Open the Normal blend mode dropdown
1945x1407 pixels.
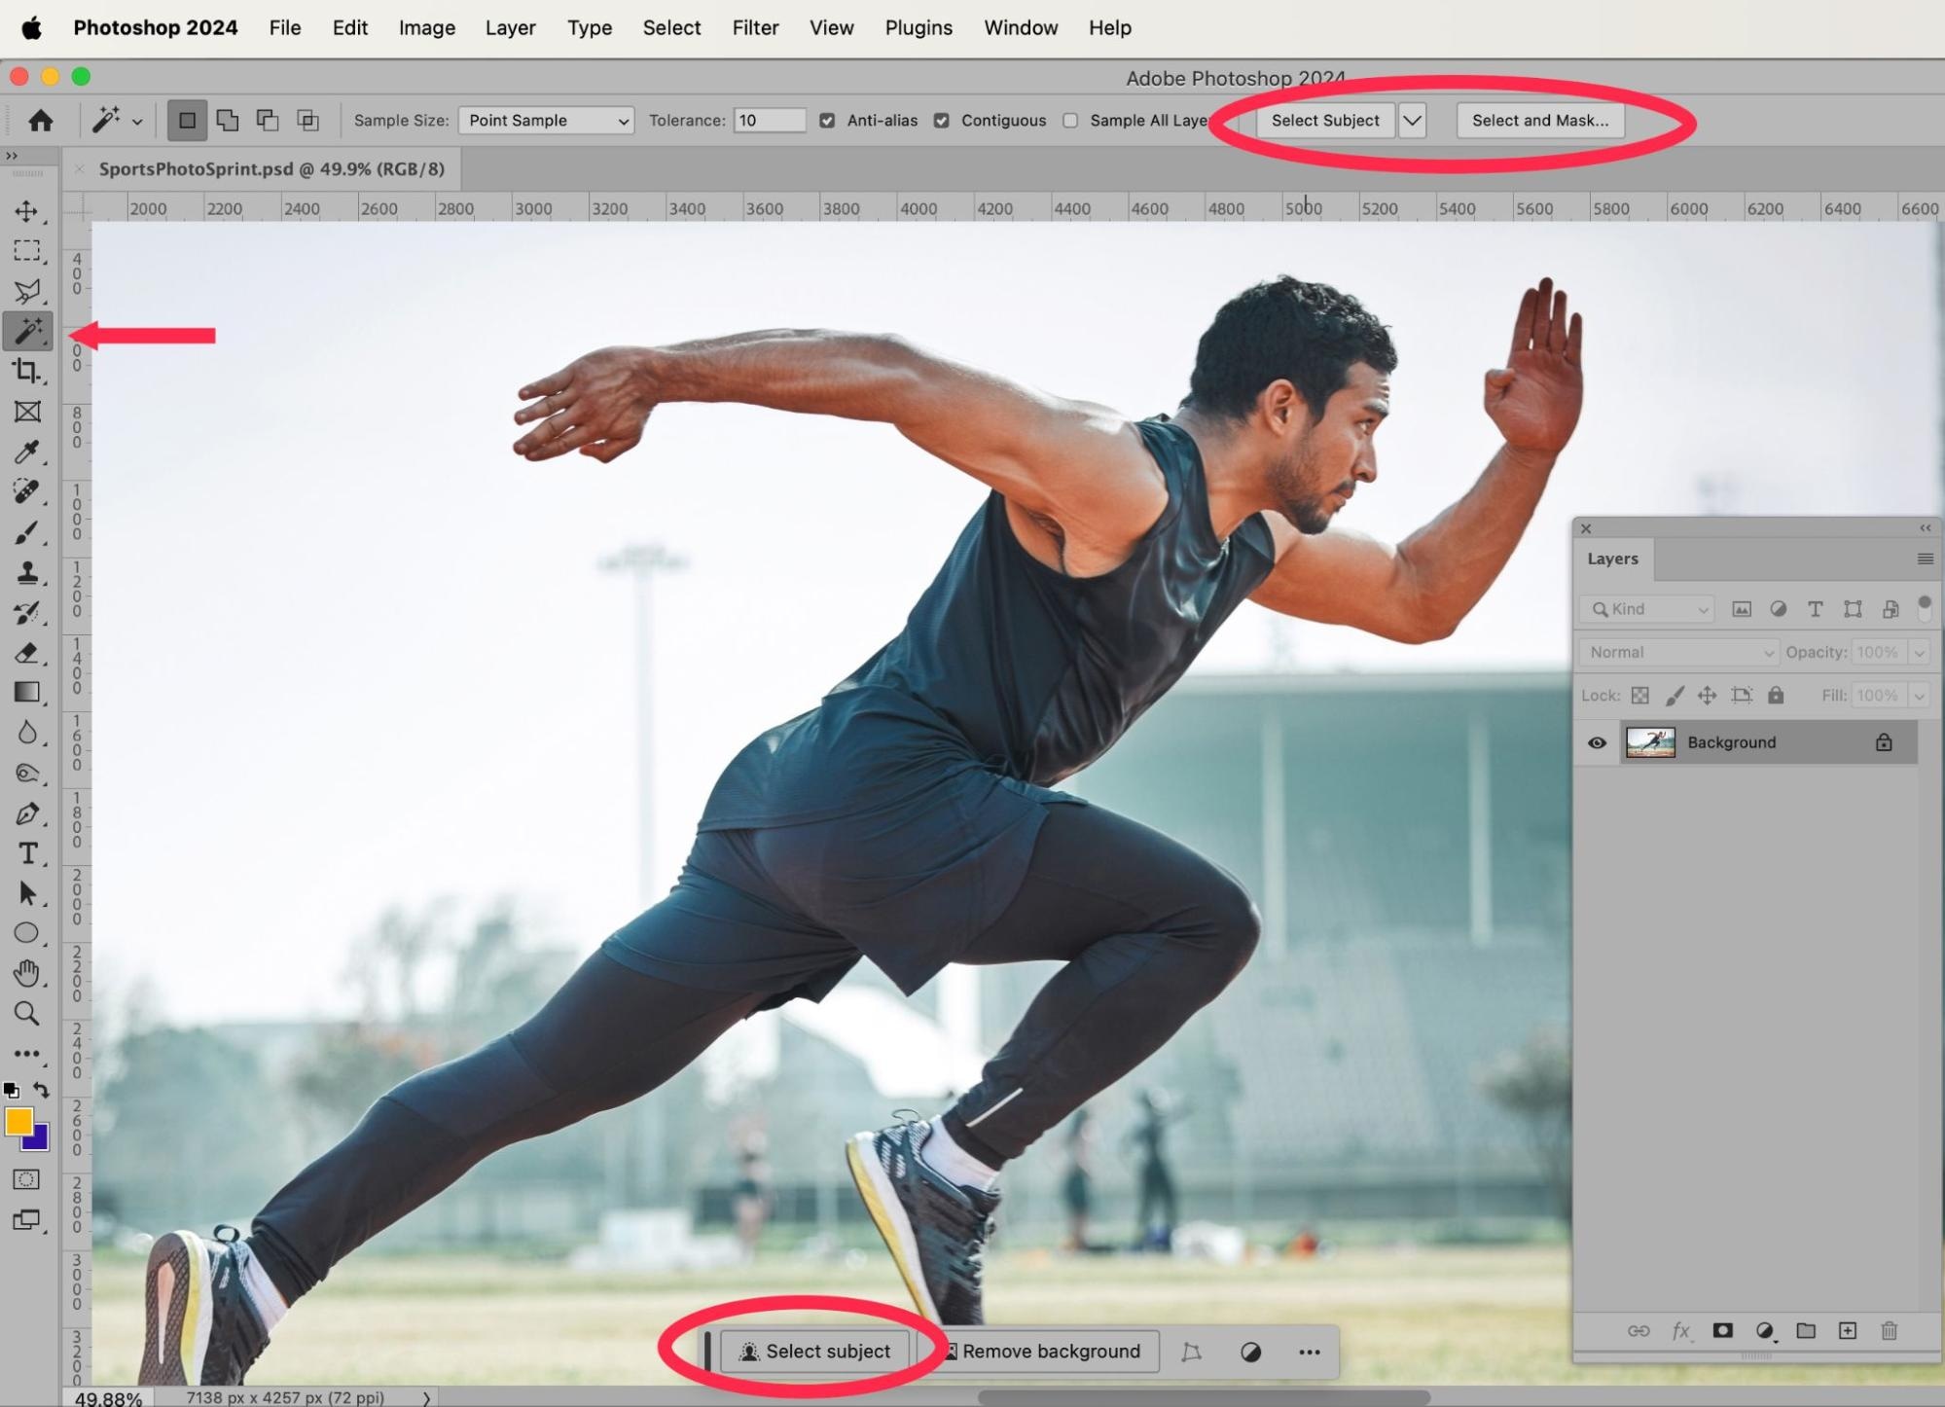1679,652
